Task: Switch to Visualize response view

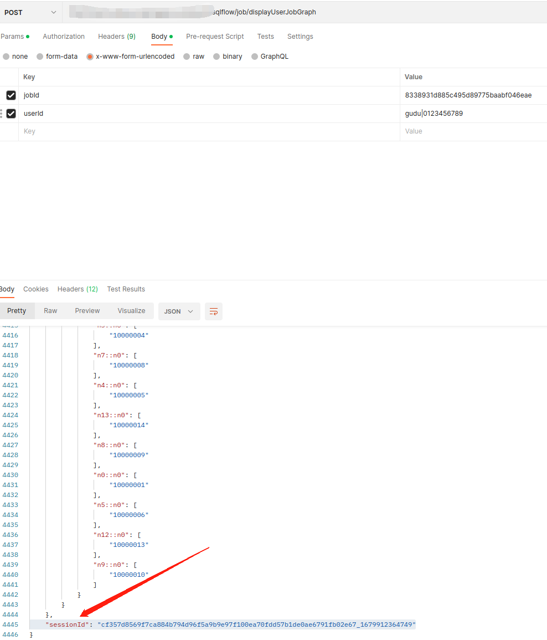Action: tap(131, 311)
